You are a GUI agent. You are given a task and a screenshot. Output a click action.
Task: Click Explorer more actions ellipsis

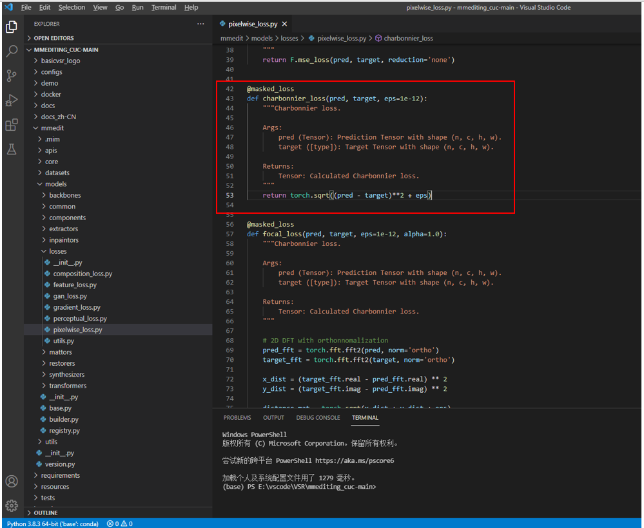tap(200, 24)
